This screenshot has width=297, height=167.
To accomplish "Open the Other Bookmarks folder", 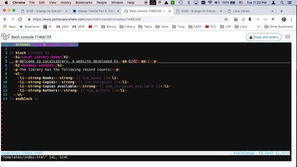I will (x=278, y=27).
